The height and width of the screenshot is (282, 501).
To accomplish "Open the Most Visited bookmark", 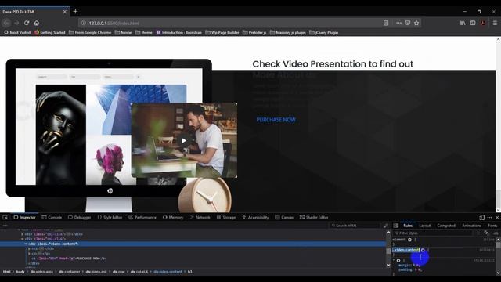I will pos(17,33).
